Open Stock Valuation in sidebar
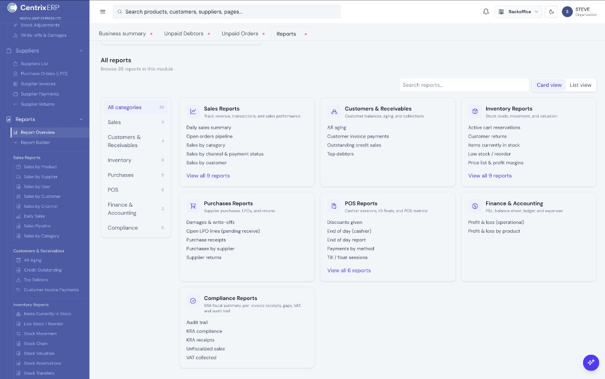Image resolution: width=605 pixels, height=379 pixels. point(39,354)
